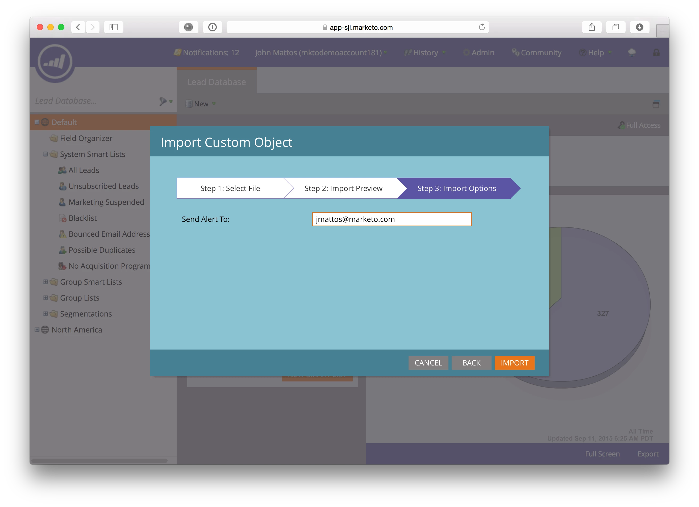
Task: Click the Blacklist smart list icon
Action: 63,218
